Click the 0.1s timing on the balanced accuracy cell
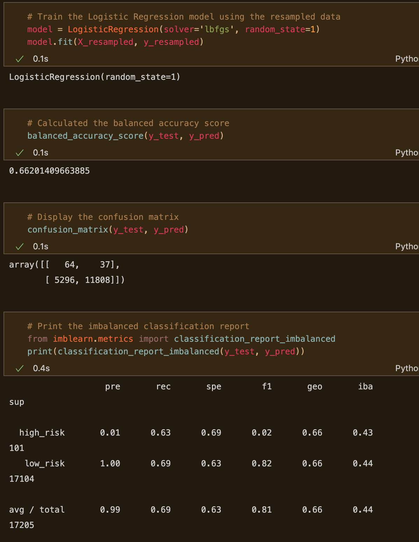 [40, 152]
